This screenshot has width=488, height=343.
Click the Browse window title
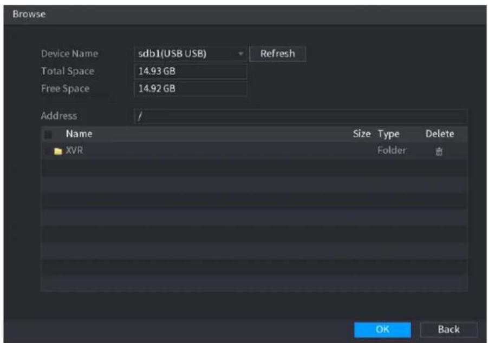29,14
